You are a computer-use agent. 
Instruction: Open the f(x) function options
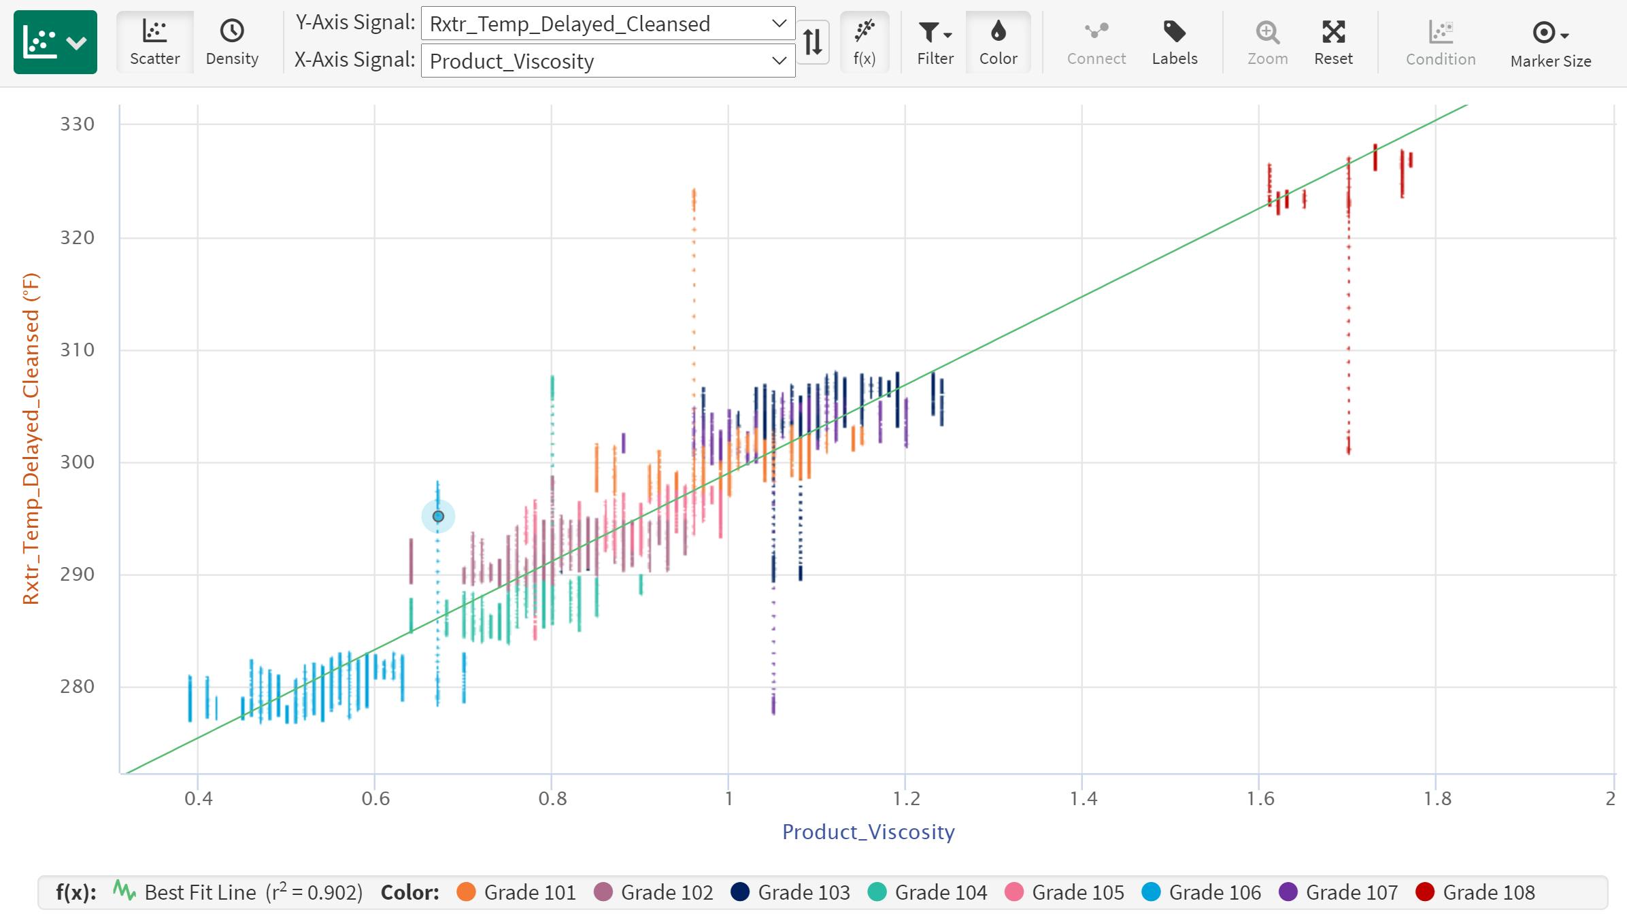click(865, 42)
